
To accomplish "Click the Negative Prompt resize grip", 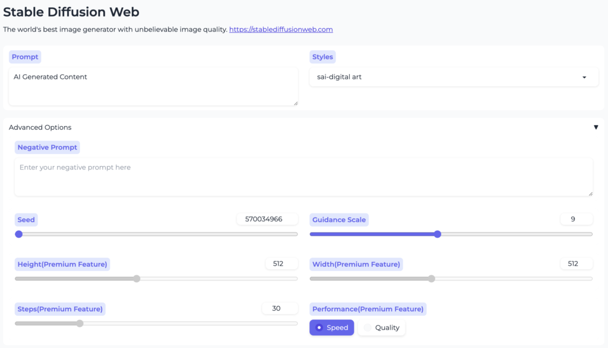I will (591, 193).
